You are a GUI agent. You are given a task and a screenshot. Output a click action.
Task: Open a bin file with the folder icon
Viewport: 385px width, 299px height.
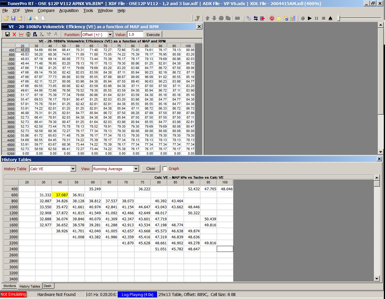pos(6,19)
